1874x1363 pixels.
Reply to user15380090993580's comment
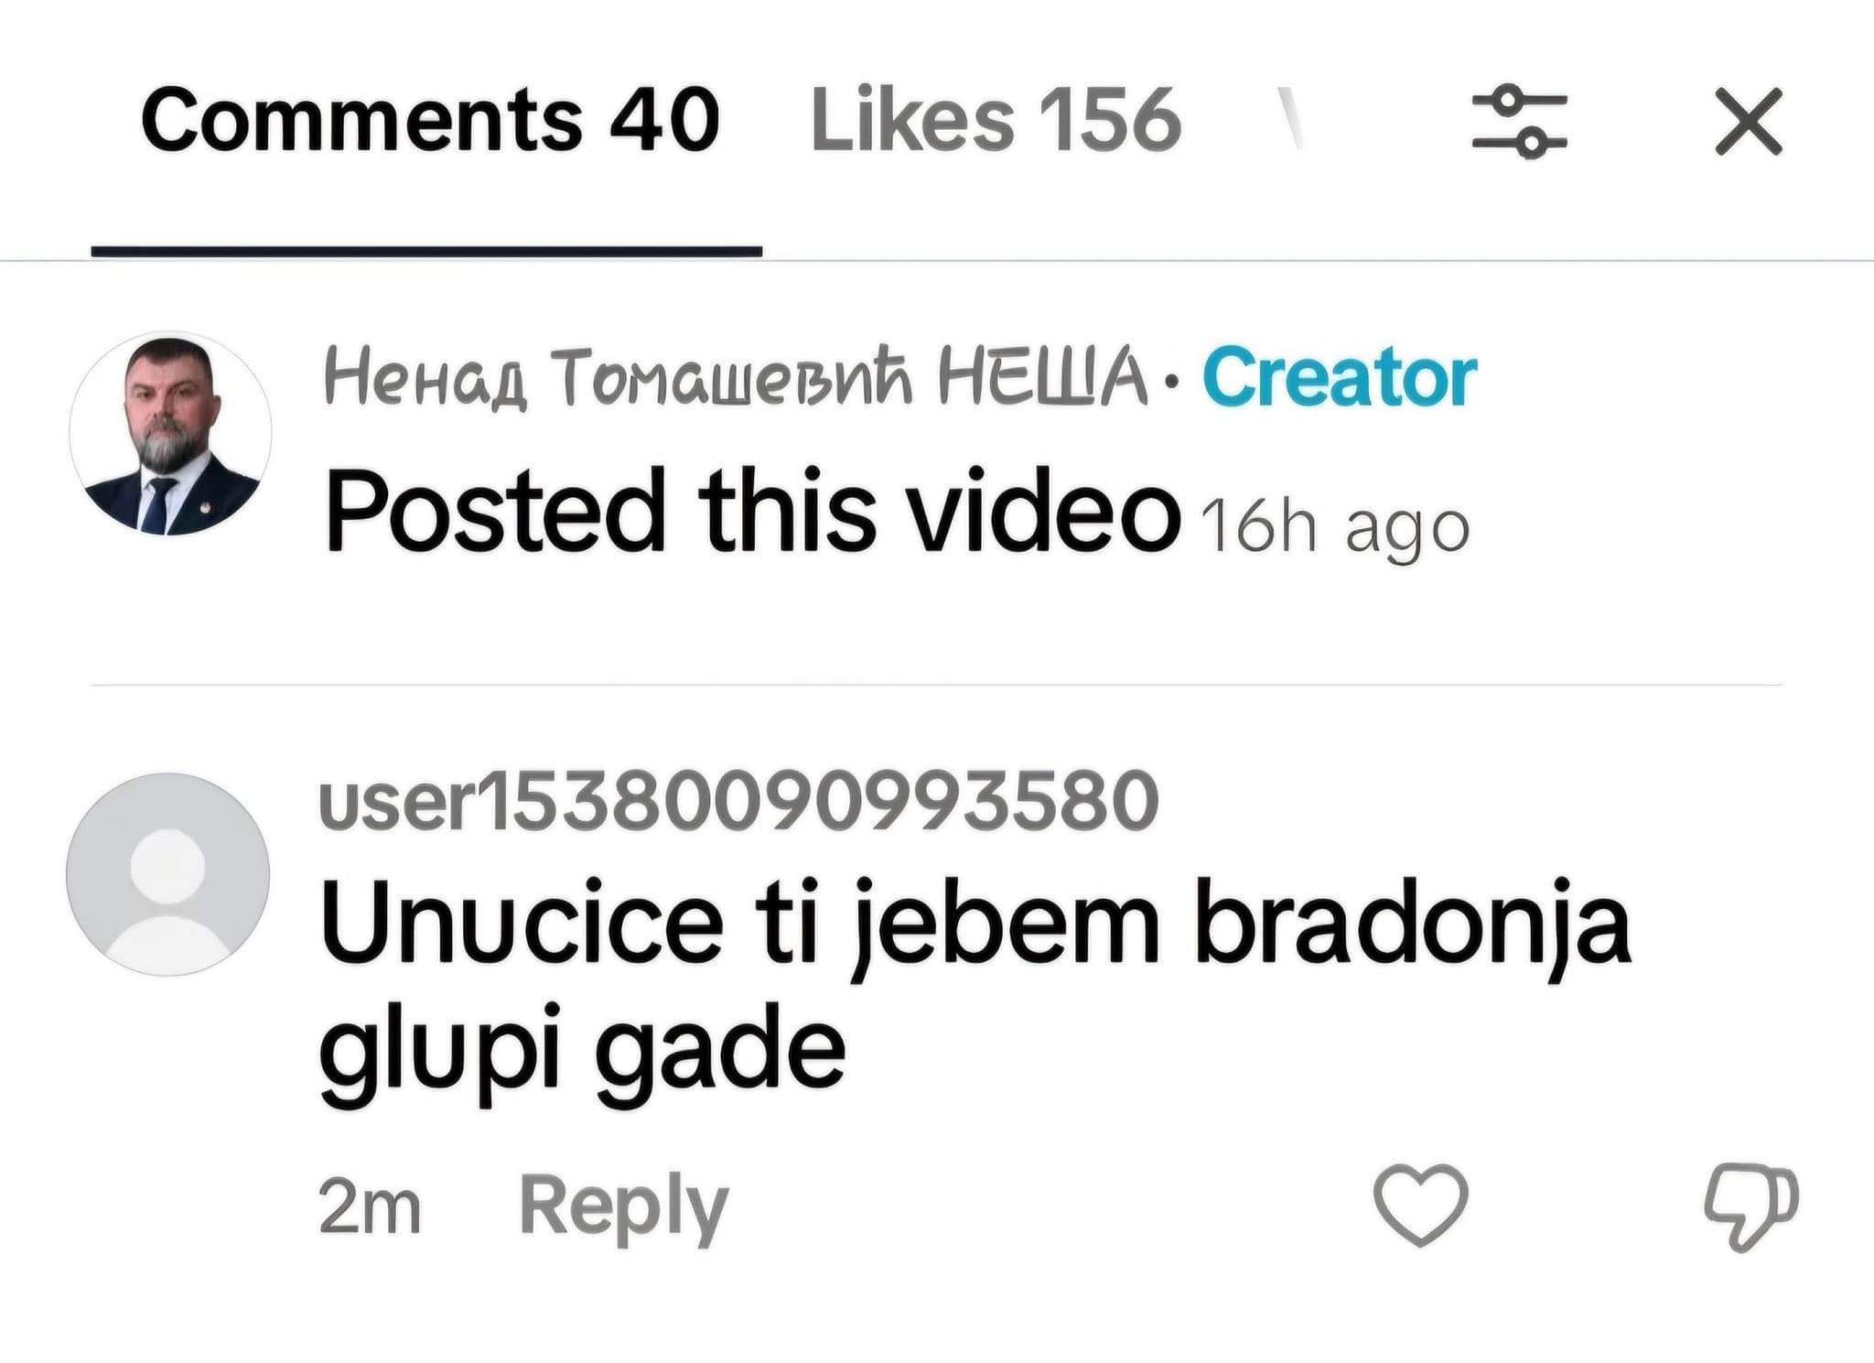coord(623,1207)
